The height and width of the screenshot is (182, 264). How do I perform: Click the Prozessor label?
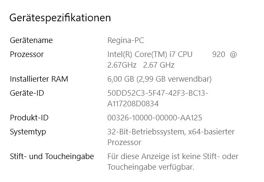tap(26, 54)
